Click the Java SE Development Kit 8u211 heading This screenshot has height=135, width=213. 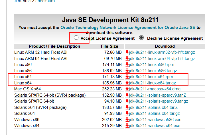pos(110,20)
